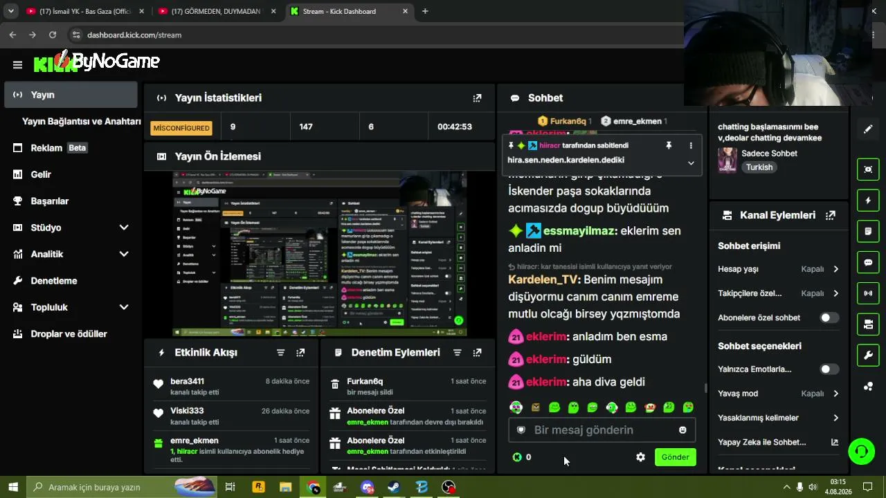Viewport: 886px width, 498px height.
Task: Open pinned message three-dot options
Action: point(690,145)
